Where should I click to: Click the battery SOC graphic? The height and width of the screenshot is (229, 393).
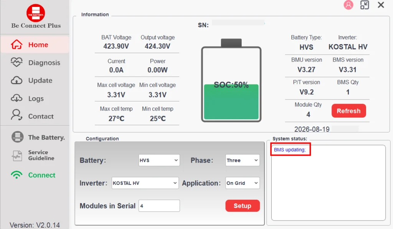231,81
